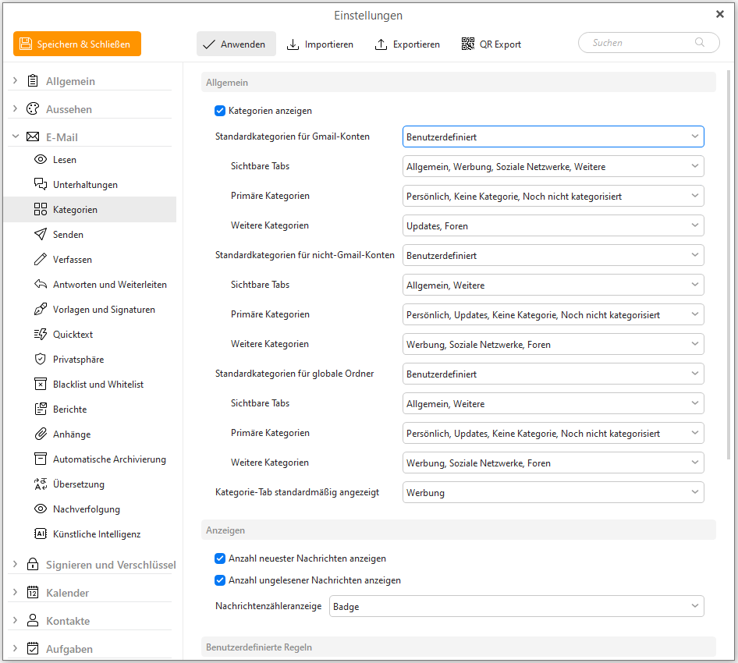This screenshot has height=663, width=738.
Task: Click the vertical scrollbar of settings pane
Action: pyautogui.click(x=729, y=264)
